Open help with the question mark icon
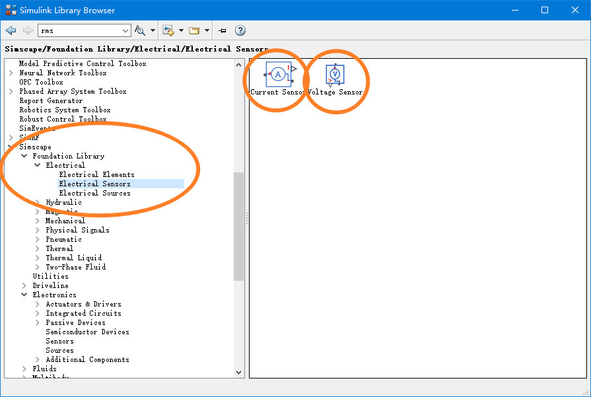Image resolution: width=591 pixels, height=397 pixels. tap(240, 30)
